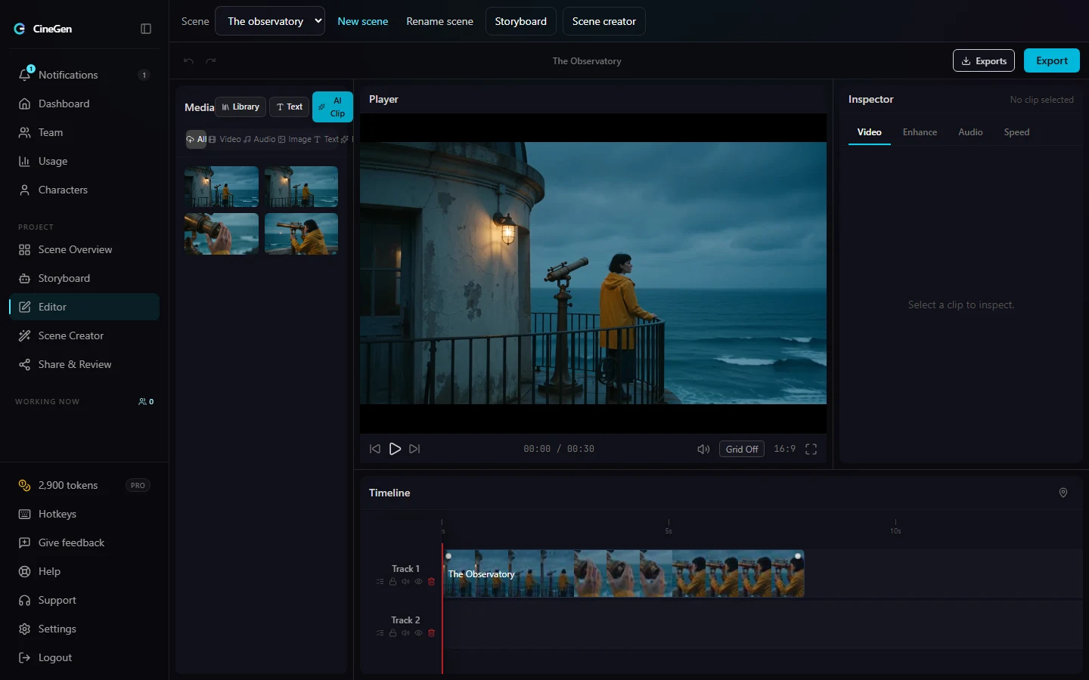The image size is (1089, 680).
Task: Mute the player volume speaker icon
Action: (x=703, y=450)
